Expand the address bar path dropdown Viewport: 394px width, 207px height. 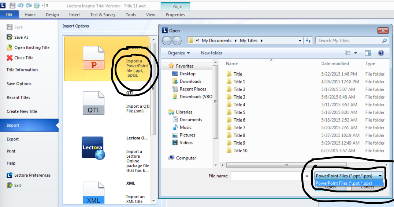click(300, 41)
